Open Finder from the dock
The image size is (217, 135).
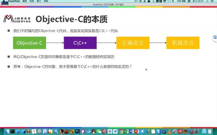tap(7, 131)
